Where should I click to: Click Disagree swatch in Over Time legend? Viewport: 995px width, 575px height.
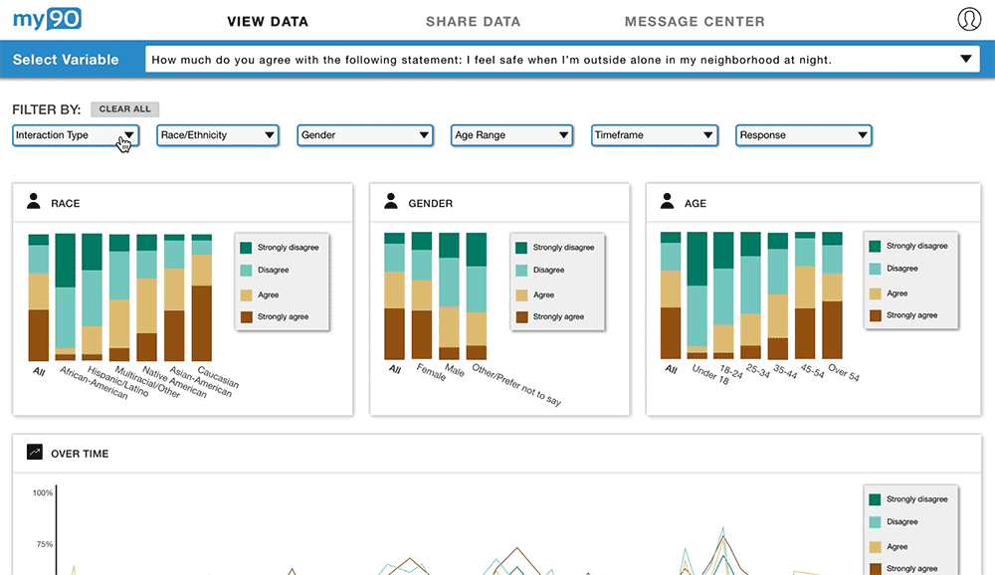875,522
